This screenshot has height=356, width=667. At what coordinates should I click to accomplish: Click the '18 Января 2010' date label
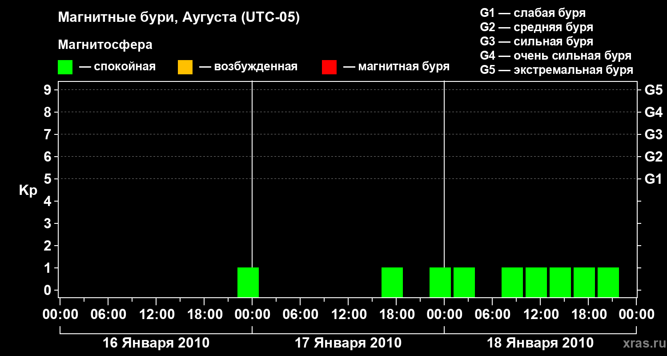(540, 343)
